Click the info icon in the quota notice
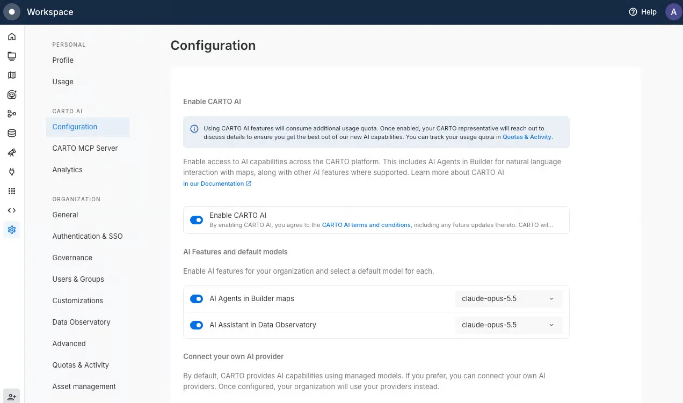This screenshot has width=683, height=403. tap(194, 129)
